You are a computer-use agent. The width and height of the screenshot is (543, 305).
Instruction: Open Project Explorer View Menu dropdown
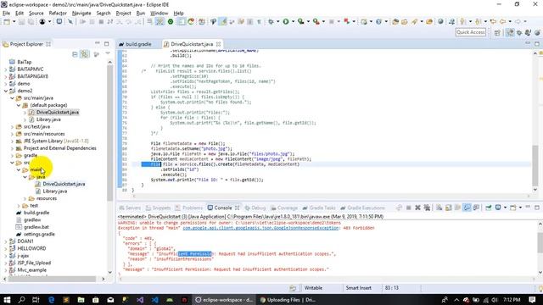tap(108, 54)
